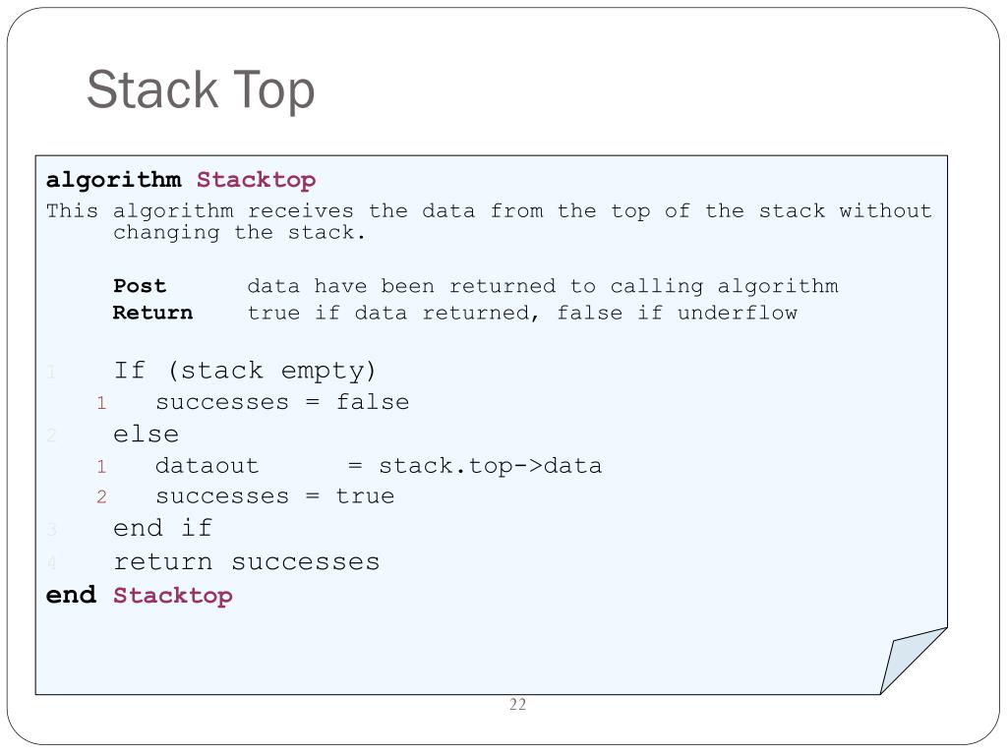Image resolution: width=1007 pixels, height=755 pixels.
Task: Click the successes = true statement
Action: tap(275, 496)
